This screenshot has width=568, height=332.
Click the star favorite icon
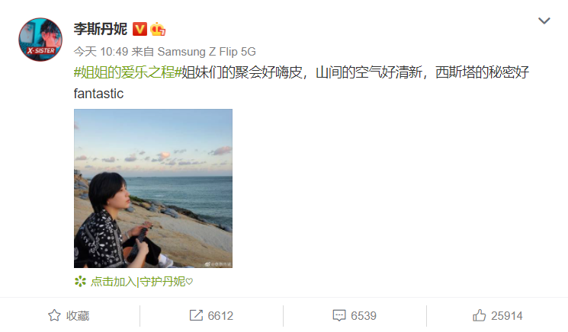pyautogui.click(x=54, y=315)
